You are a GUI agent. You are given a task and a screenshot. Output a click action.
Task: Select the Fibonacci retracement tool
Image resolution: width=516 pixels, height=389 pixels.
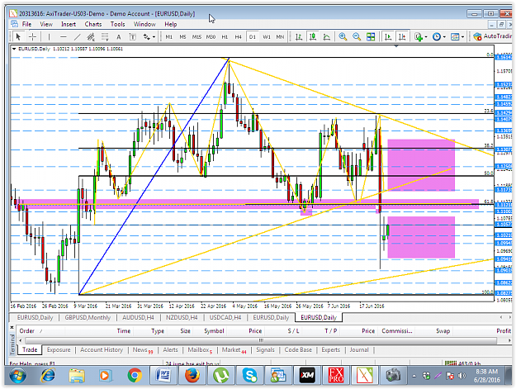[x=105, y=36]
